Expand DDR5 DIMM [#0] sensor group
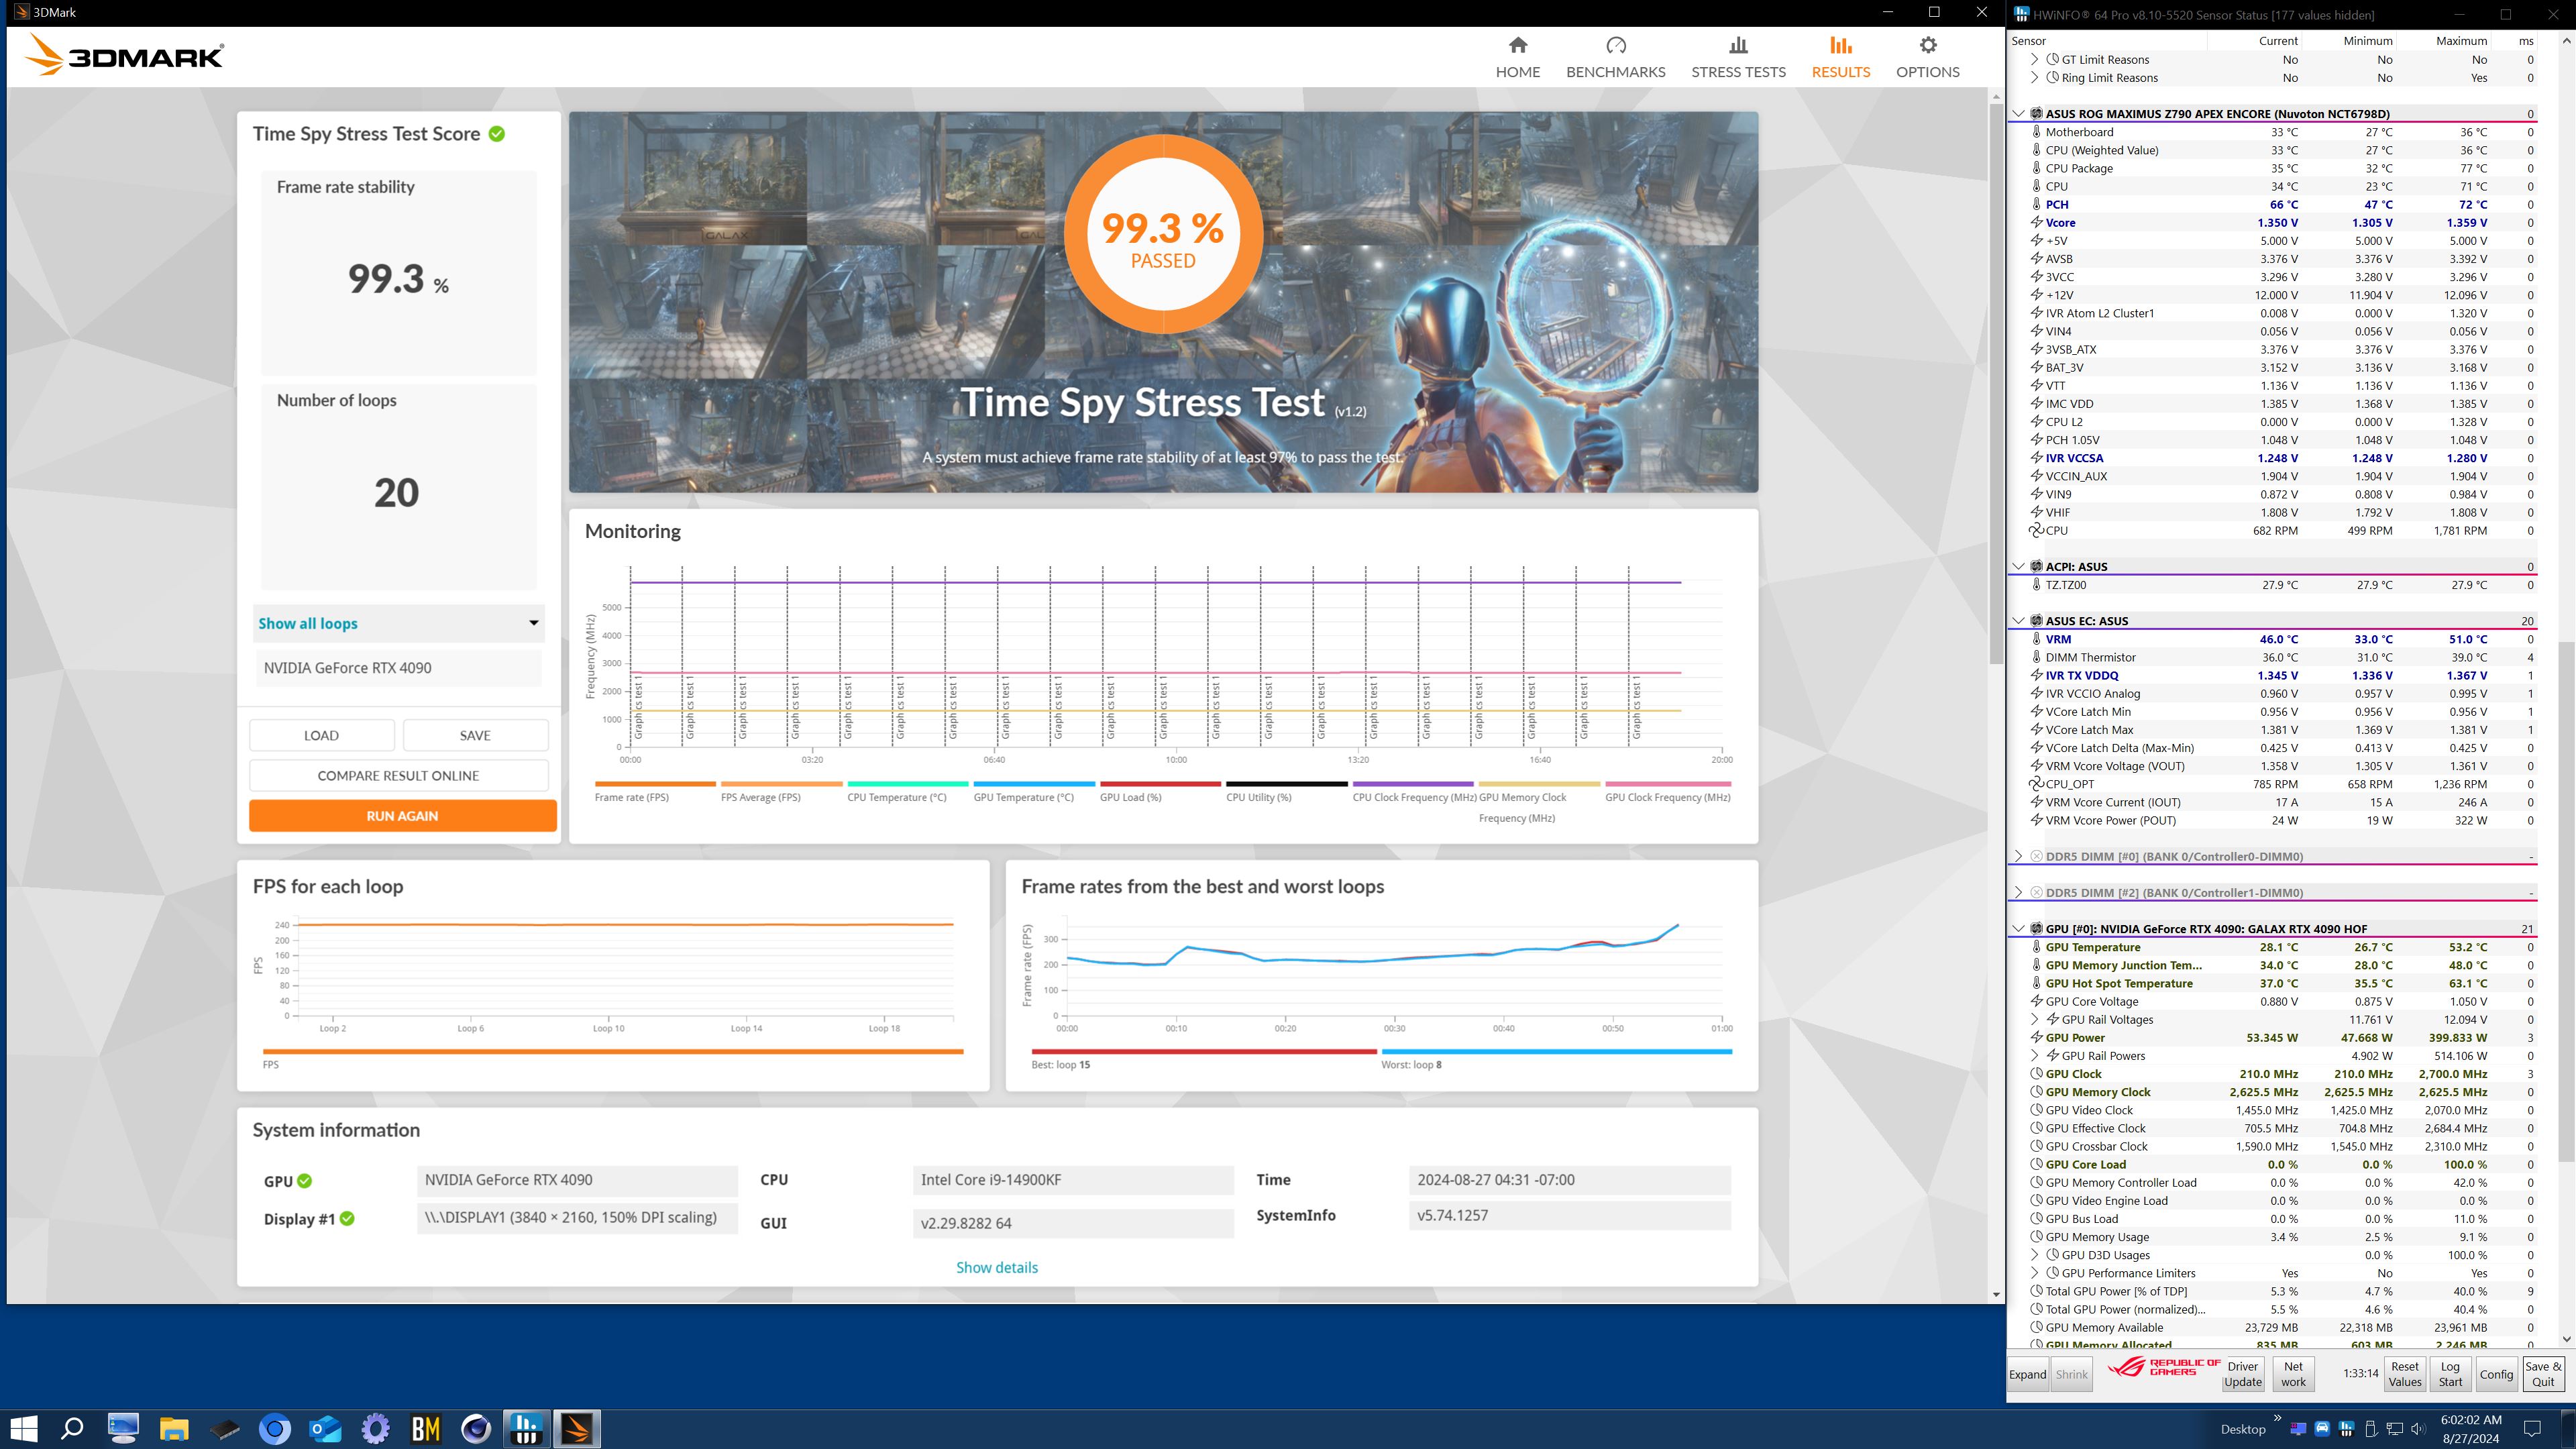Image resolution: width=2576 pixels, height=1449 pixels. click(x=2018, y=856)
